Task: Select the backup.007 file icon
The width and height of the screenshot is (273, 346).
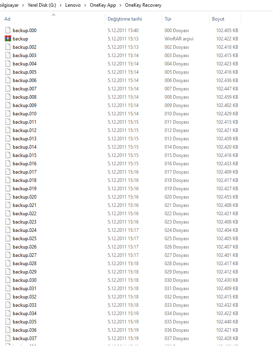Action: (8, 88)
